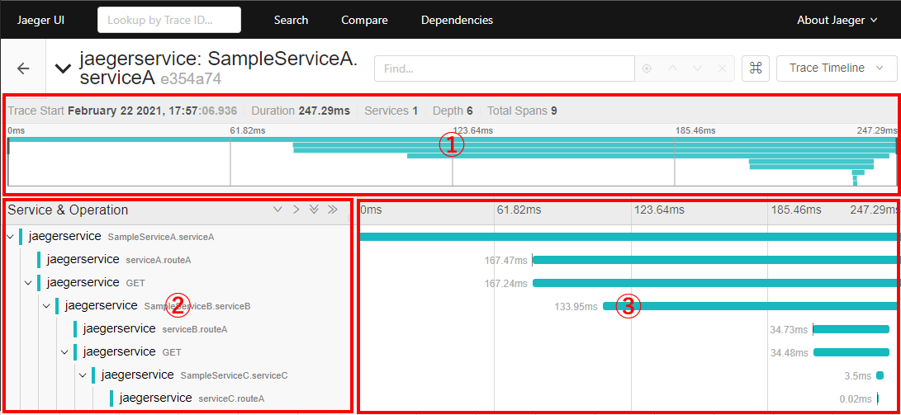Screen dimensions: 901x415
Task: Open the Search page in navbar
Action: click(291, 20)
